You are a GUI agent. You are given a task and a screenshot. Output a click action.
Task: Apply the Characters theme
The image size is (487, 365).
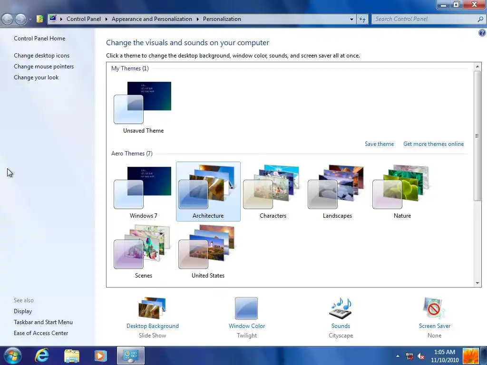[x=273, y=192]
